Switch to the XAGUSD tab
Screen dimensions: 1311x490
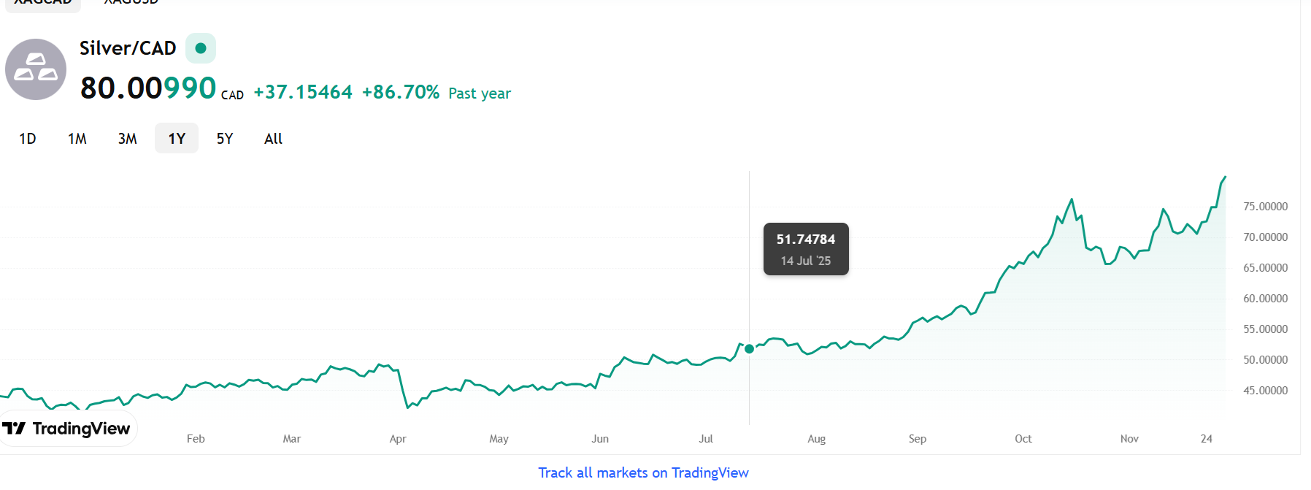pos(131,2)
